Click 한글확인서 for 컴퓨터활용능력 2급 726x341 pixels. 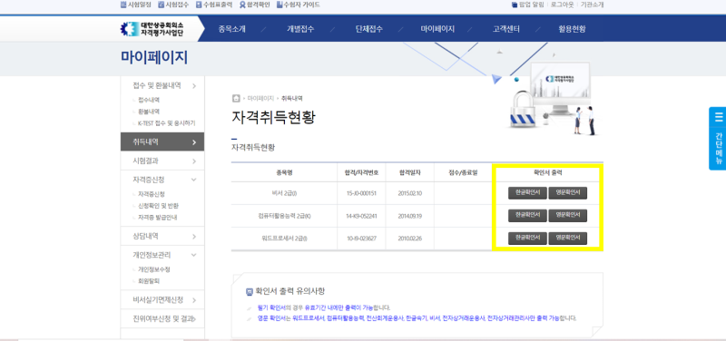(527, 216)
